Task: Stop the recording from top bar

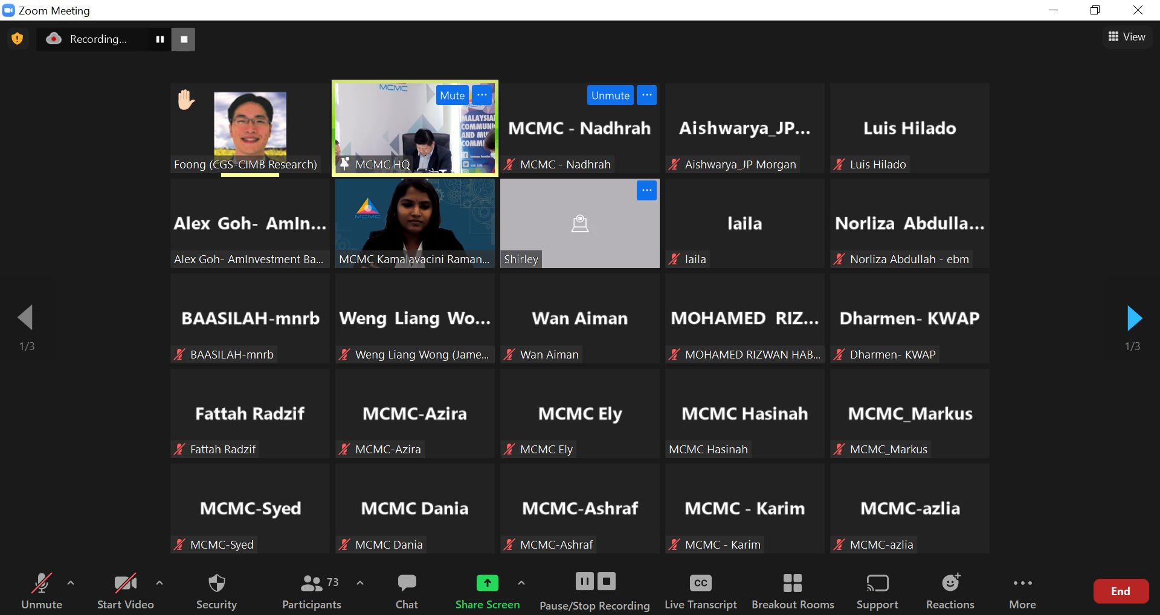Action: pyautogui.click(x=184, y=39)
